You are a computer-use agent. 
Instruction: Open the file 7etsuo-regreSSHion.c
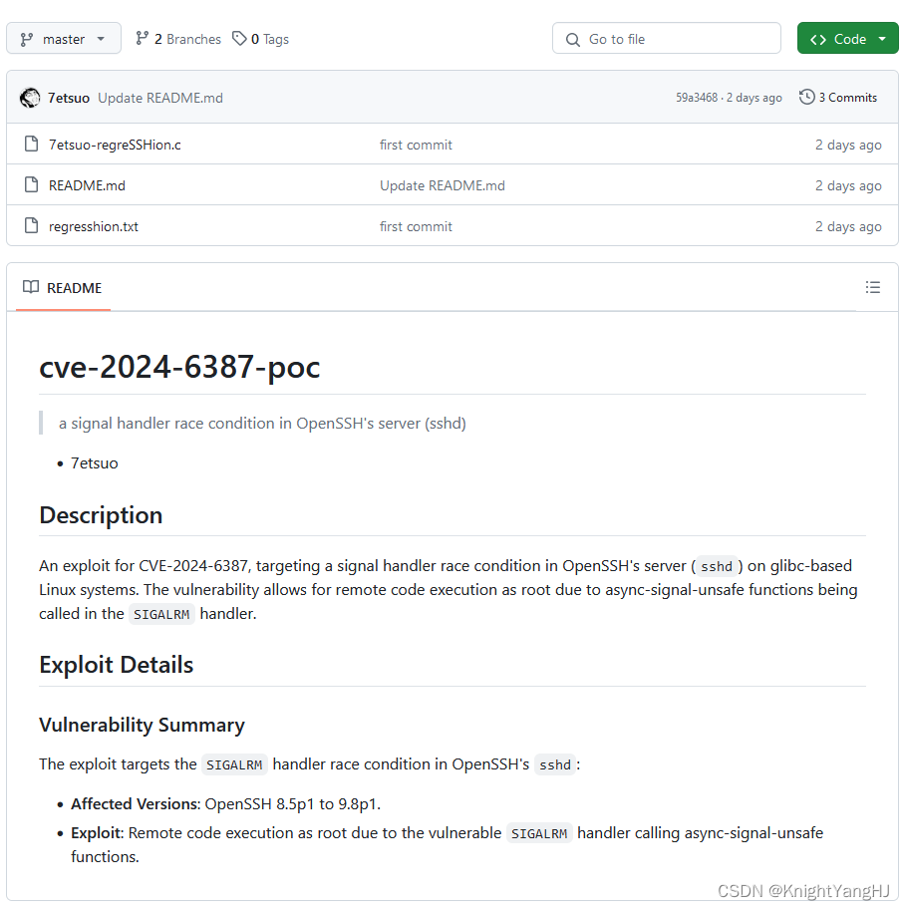[x=115, y=145]
